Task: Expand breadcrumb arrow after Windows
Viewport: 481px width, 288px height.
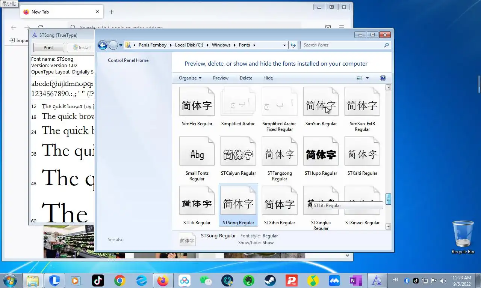Action: 233,45
